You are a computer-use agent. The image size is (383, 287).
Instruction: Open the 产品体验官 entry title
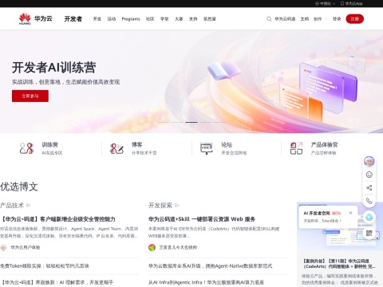325,145
